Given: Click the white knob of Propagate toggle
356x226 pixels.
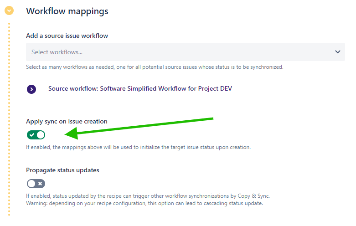Looking at the screenshot, I should pos(31,184).
